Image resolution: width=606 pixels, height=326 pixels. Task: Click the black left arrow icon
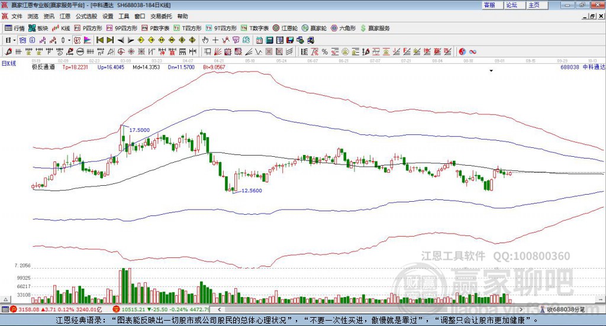(121, 40)
